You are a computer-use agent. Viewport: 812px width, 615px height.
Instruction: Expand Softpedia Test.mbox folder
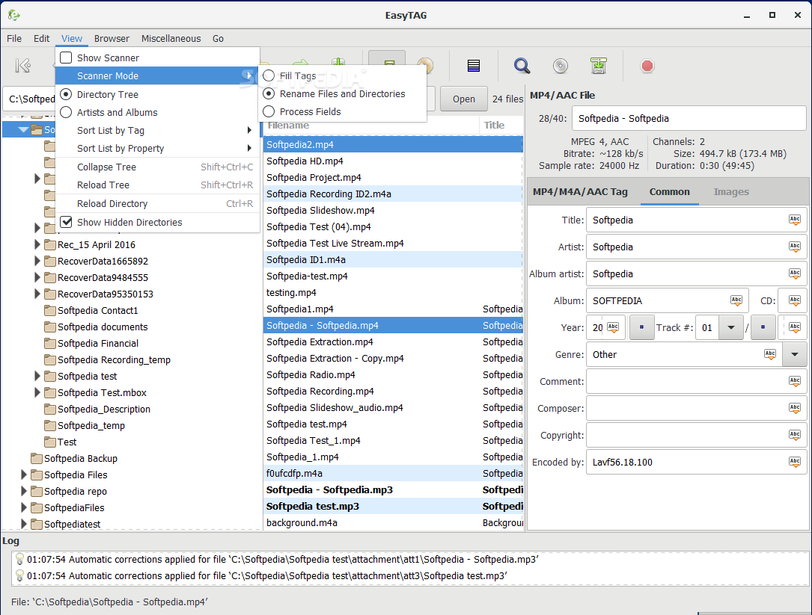coord(37,392)
